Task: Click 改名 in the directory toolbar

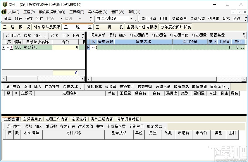Action: [55, 35]
